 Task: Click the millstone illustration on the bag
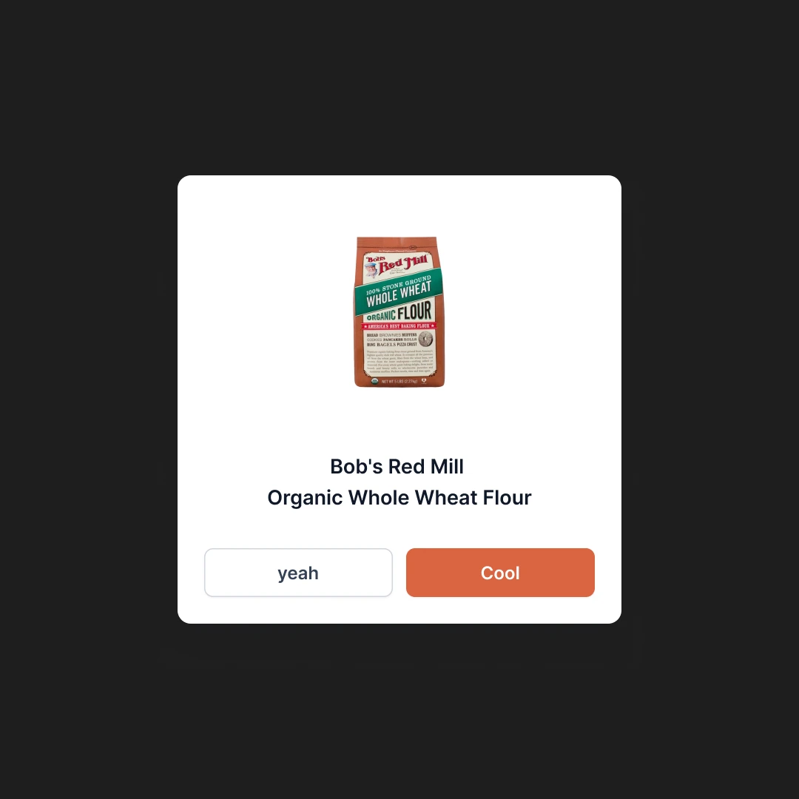[425, 340]
